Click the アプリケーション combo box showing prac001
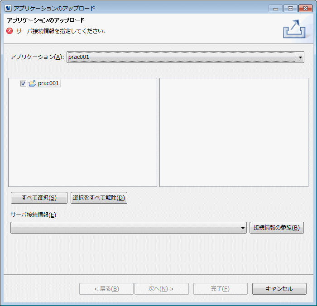The image size is (317, 306). pyautogui.click(x=185, y=57)
